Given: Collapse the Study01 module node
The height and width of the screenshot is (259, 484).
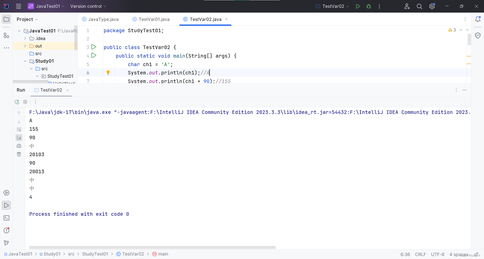Looking at the screenshot, I should pyautogui.click(x=25, y=61).
